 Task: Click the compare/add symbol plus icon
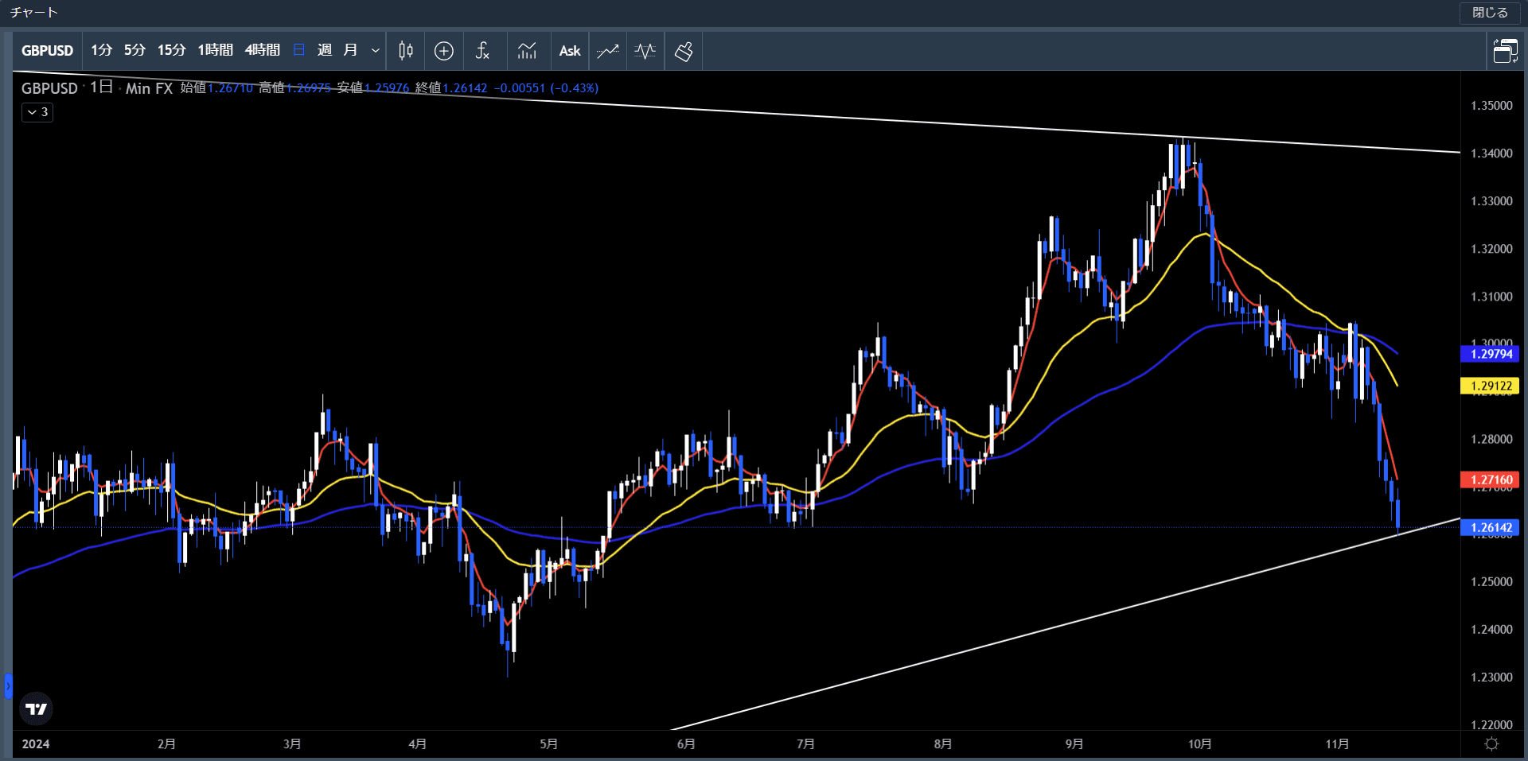(x=444, y=51)
